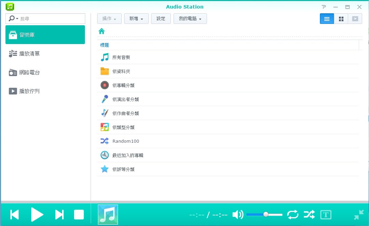Open 網路電台 internet radio in the sidebar

coord(45,72)
